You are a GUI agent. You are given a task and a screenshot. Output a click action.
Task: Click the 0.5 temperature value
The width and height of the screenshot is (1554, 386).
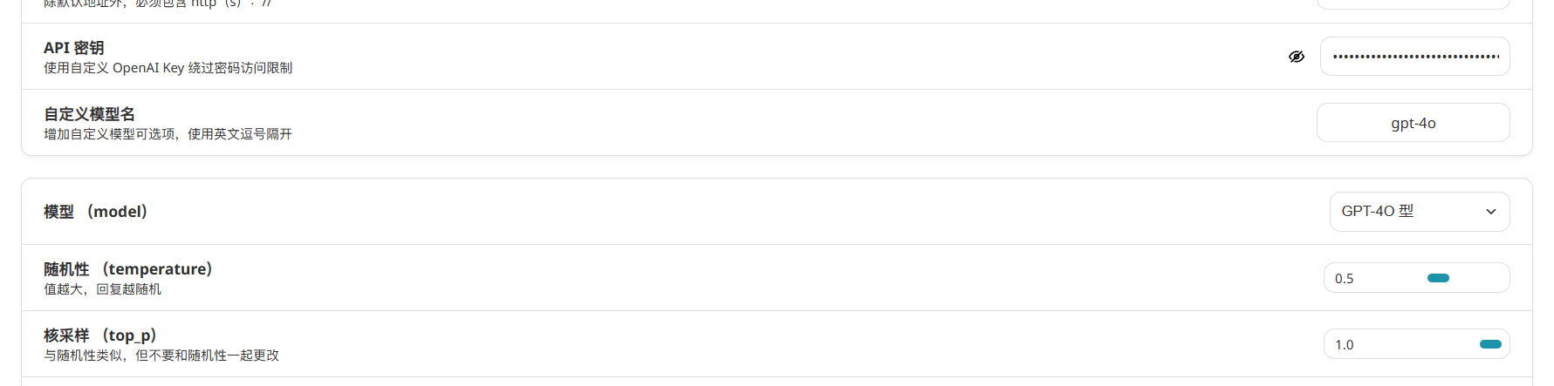click(1345, 279)
